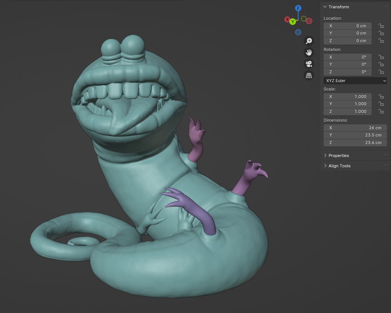
Task: Click the Dimensions Z 23.6 cm field
Action: (x=355, y=143)
